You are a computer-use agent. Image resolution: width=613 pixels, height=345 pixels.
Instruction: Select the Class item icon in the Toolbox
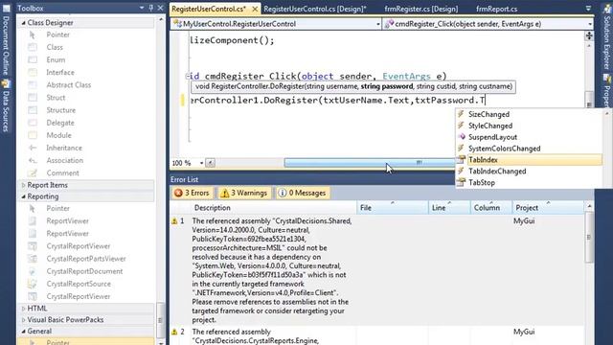tap(33, 47)
